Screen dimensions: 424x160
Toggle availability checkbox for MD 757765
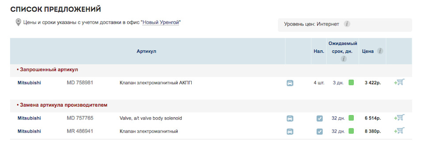[320, 119]
